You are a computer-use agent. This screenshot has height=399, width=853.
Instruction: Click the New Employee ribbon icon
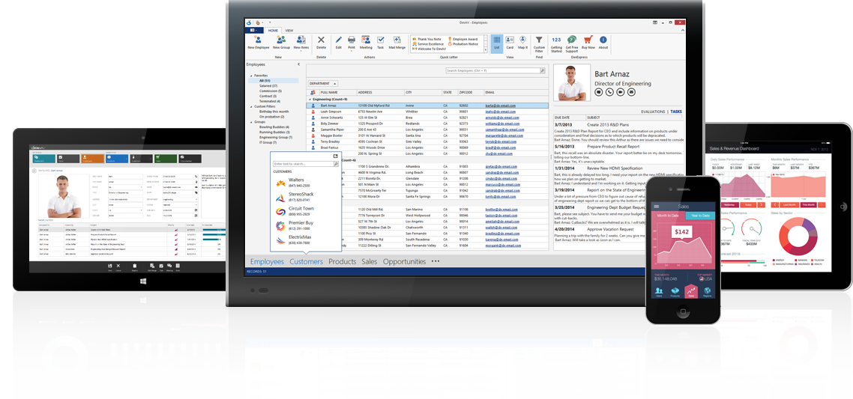click(258, 40)
